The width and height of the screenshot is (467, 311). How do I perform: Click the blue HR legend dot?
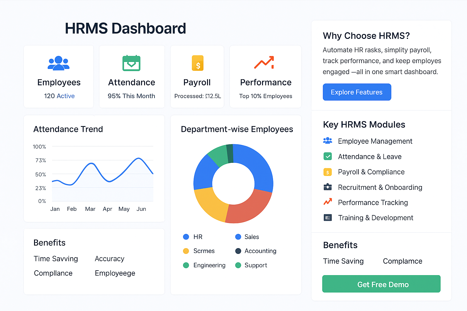(x=186, y=237)
